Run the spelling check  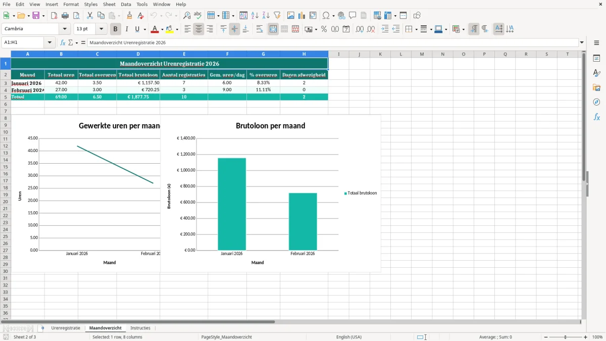point(198,16)
